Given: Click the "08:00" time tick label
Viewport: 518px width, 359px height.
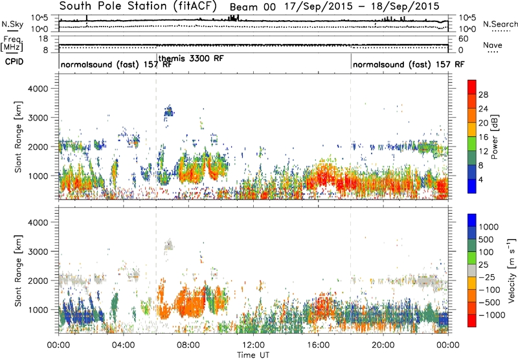Looking at the screenshot, I should (188, 345).
